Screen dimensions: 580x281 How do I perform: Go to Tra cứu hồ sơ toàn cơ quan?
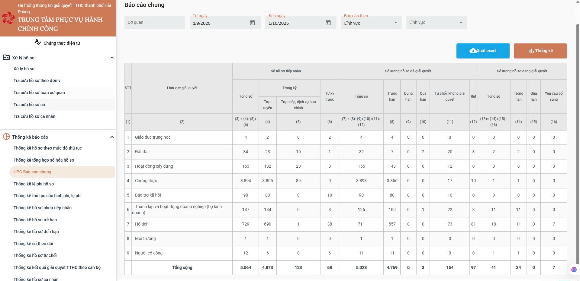click(39, 93)
